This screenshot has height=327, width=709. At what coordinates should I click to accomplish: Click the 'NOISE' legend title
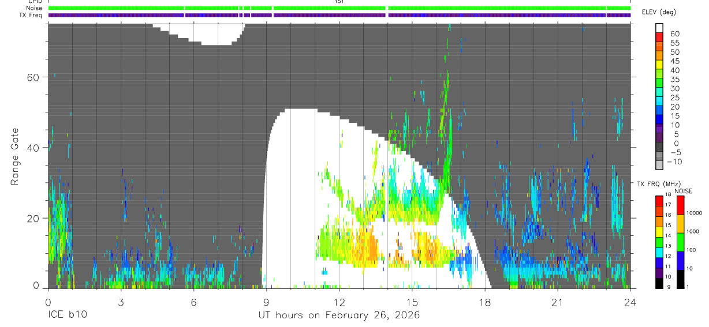coord(684,191)
